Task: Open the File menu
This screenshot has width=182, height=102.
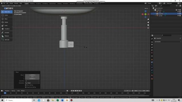Action: (x=4, y=3)
